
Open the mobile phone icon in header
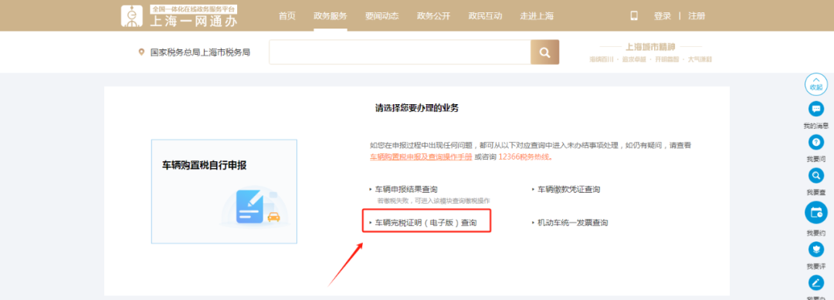pos(634,16)
